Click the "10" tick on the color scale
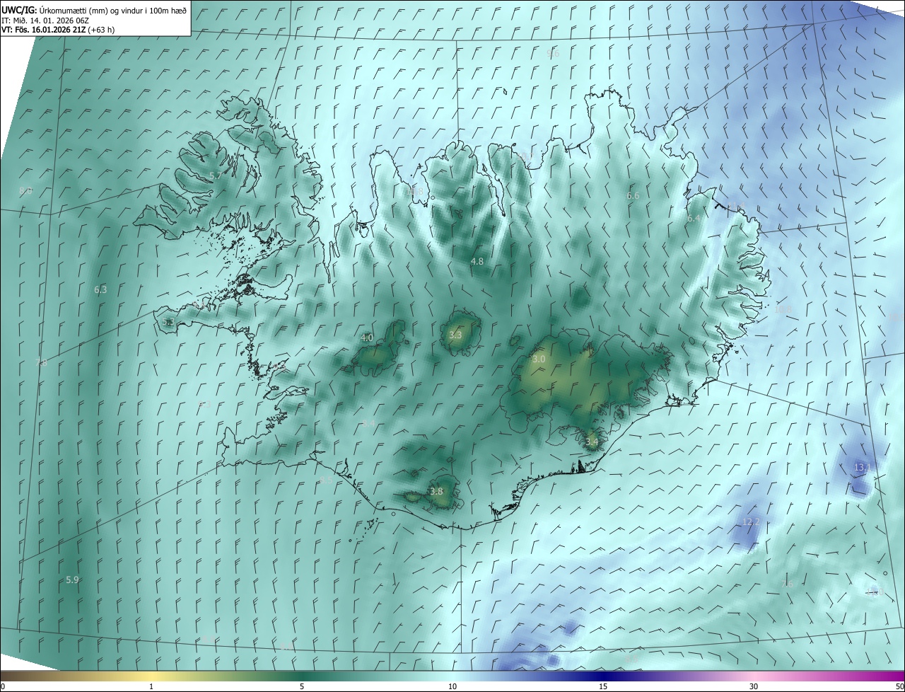This screenshot has height=692, width=905. point(452,686)
